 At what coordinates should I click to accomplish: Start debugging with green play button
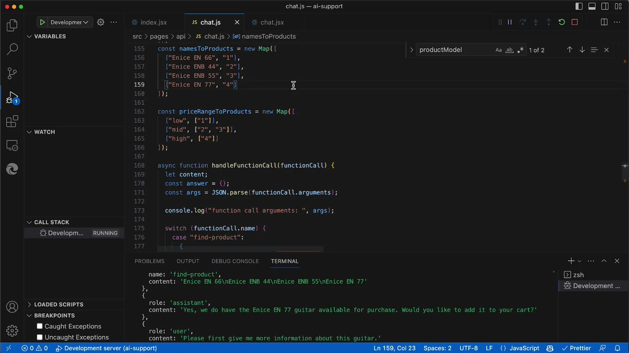point(42,22)
